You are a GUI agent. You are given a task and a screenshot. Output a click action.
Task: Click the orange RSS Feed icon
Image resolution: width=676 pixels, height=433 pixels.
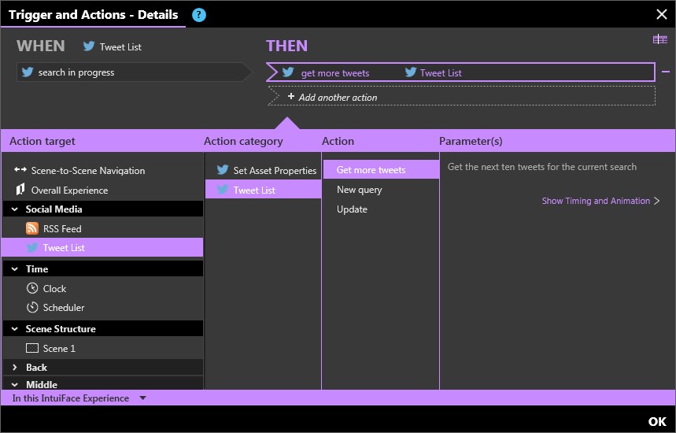pyautogui.click(x=32, y=228)
